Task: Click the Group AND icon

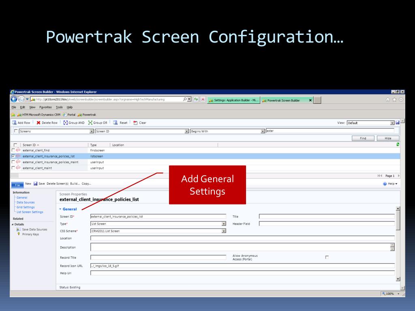Action: point(65,123)
